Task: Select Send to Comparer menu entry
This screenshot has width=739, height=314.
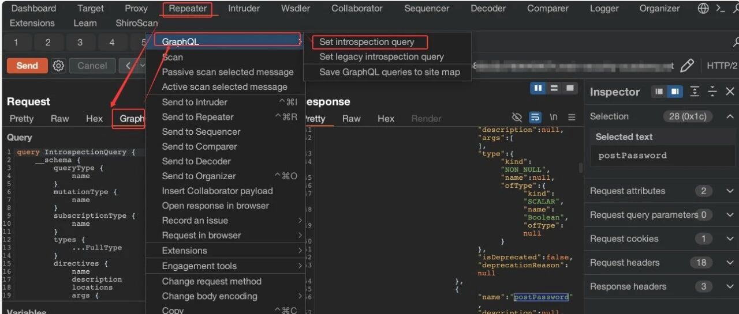Action: tap(225, 146)
